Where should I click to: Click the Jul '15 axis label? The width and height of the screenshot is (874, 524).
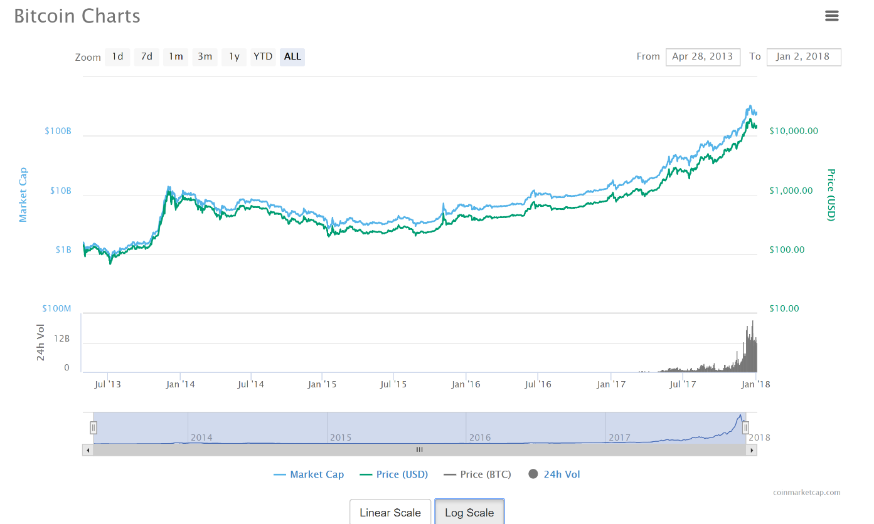[x=393, y=384]
